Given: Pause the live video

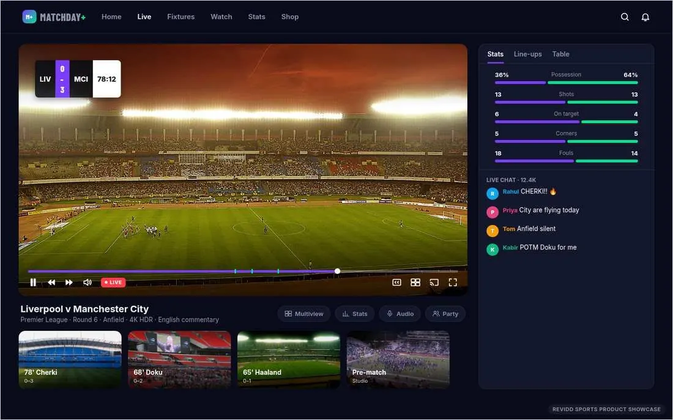Looking at the screenshot, I should click(x=33, y=282).
